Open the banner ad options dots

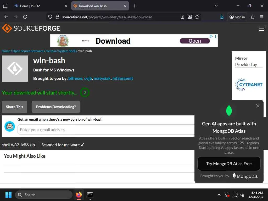(x=216, y=36)
